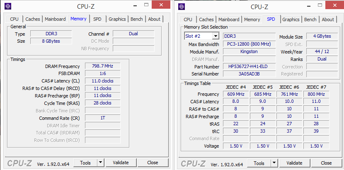Open Slot #2 memory slot dropdown
Screen dimensions: 344x170
pyautogui.click(x=215, y=36)
